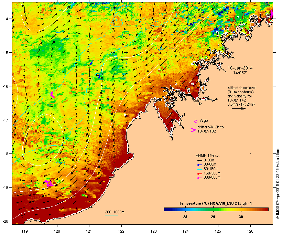Click the '125' longitude axis label
The width and height of the screenshot is (282, 234).
click(x=218, y=231)
